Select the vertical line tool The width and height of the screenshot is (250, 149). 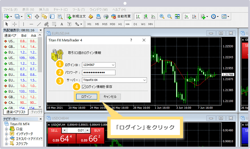(x=23, y=24)
